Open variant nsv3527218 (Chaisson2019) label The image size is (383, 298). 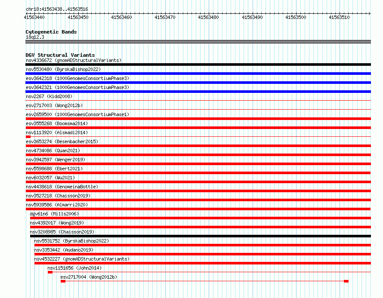(x=58, y=196)
